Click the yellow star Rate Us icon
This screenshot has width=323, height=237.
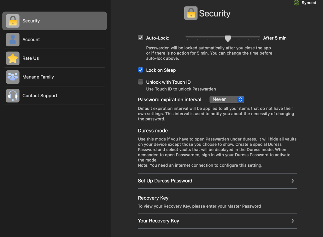tap(13, 58)
